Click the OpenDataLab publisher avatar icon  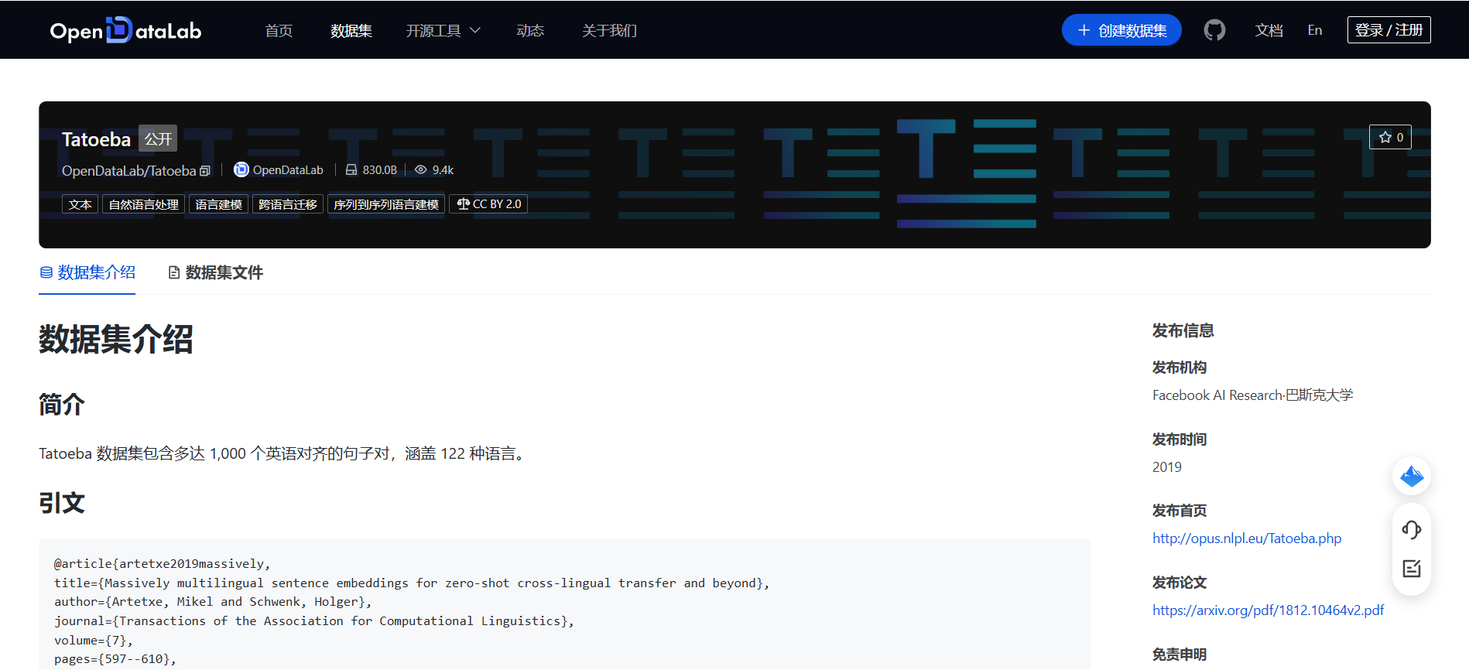[x=241, y=169]
